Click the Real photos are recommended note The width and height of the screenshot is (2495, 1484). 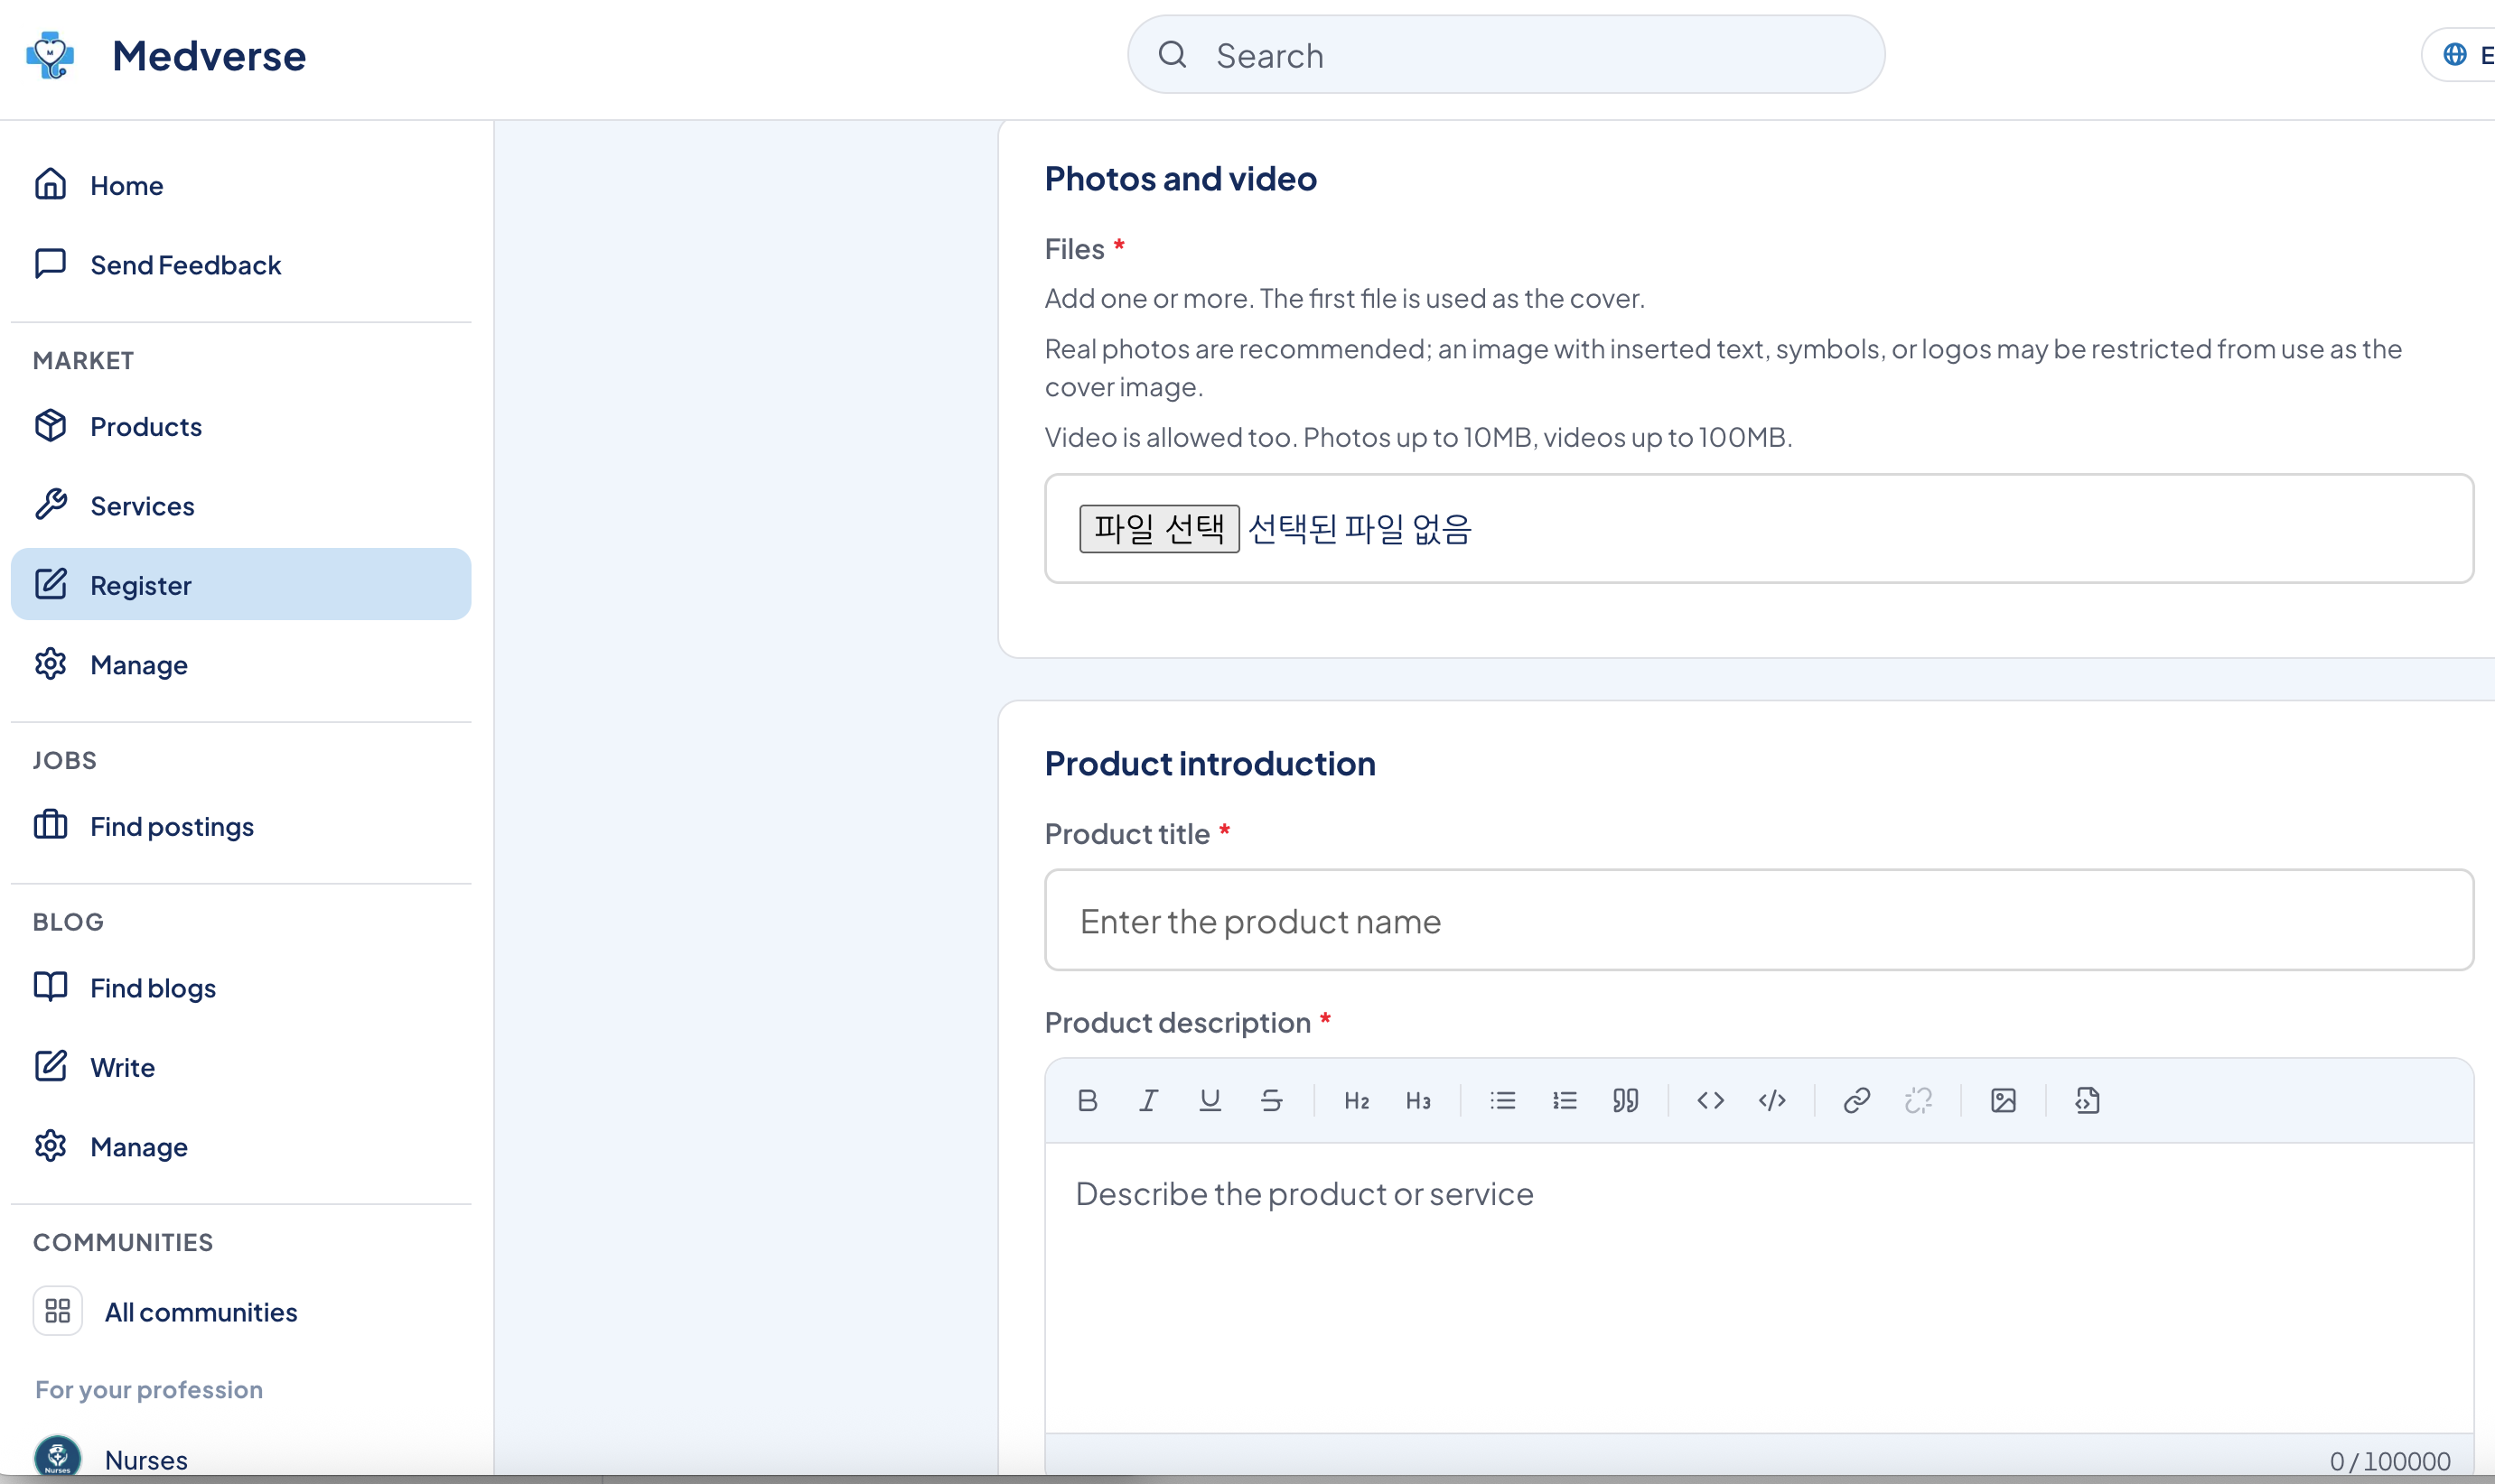pos(1723,367)
